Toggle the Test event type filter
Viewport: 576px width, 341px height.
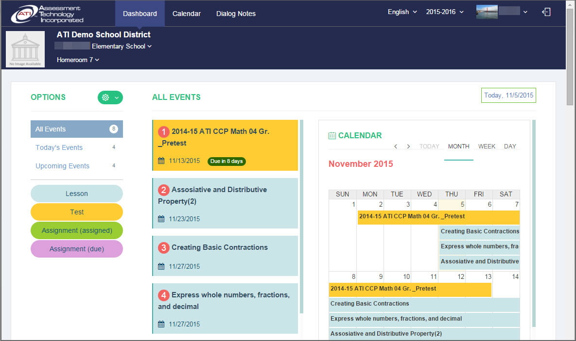[76, 212]
